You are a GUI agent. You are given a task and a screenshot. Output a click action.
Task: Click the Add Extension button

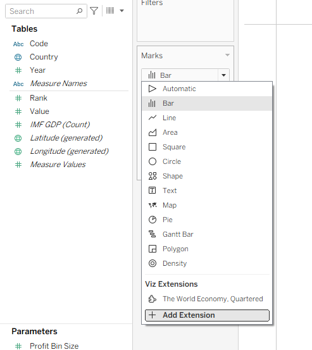(207, 315)
